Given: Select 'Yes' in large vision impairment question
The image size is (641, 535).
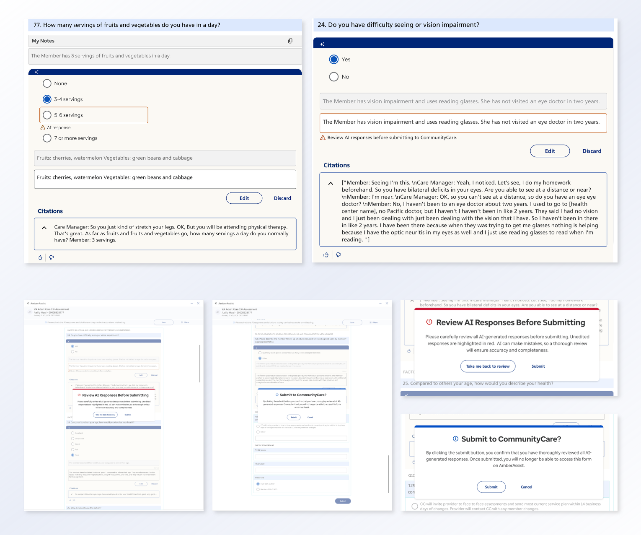Looking at the screenshot, I should 334,59.
